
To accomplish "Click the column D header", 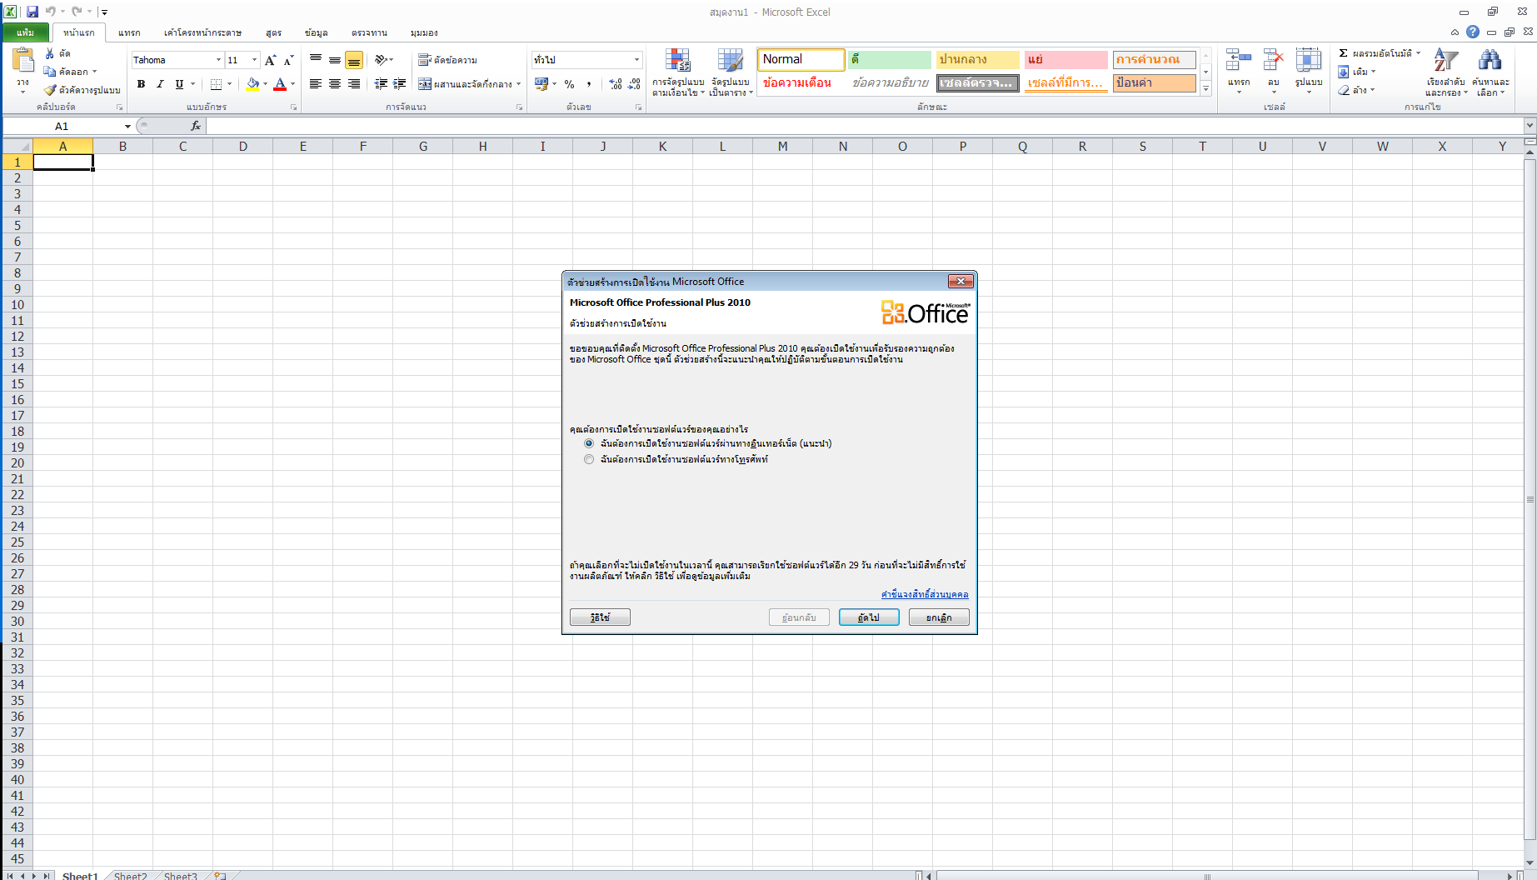I will (x=242, y=146).
